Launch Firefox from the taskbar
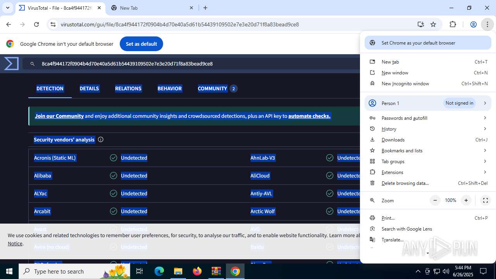This screenshot has height=279, width=496. [197, 271]
